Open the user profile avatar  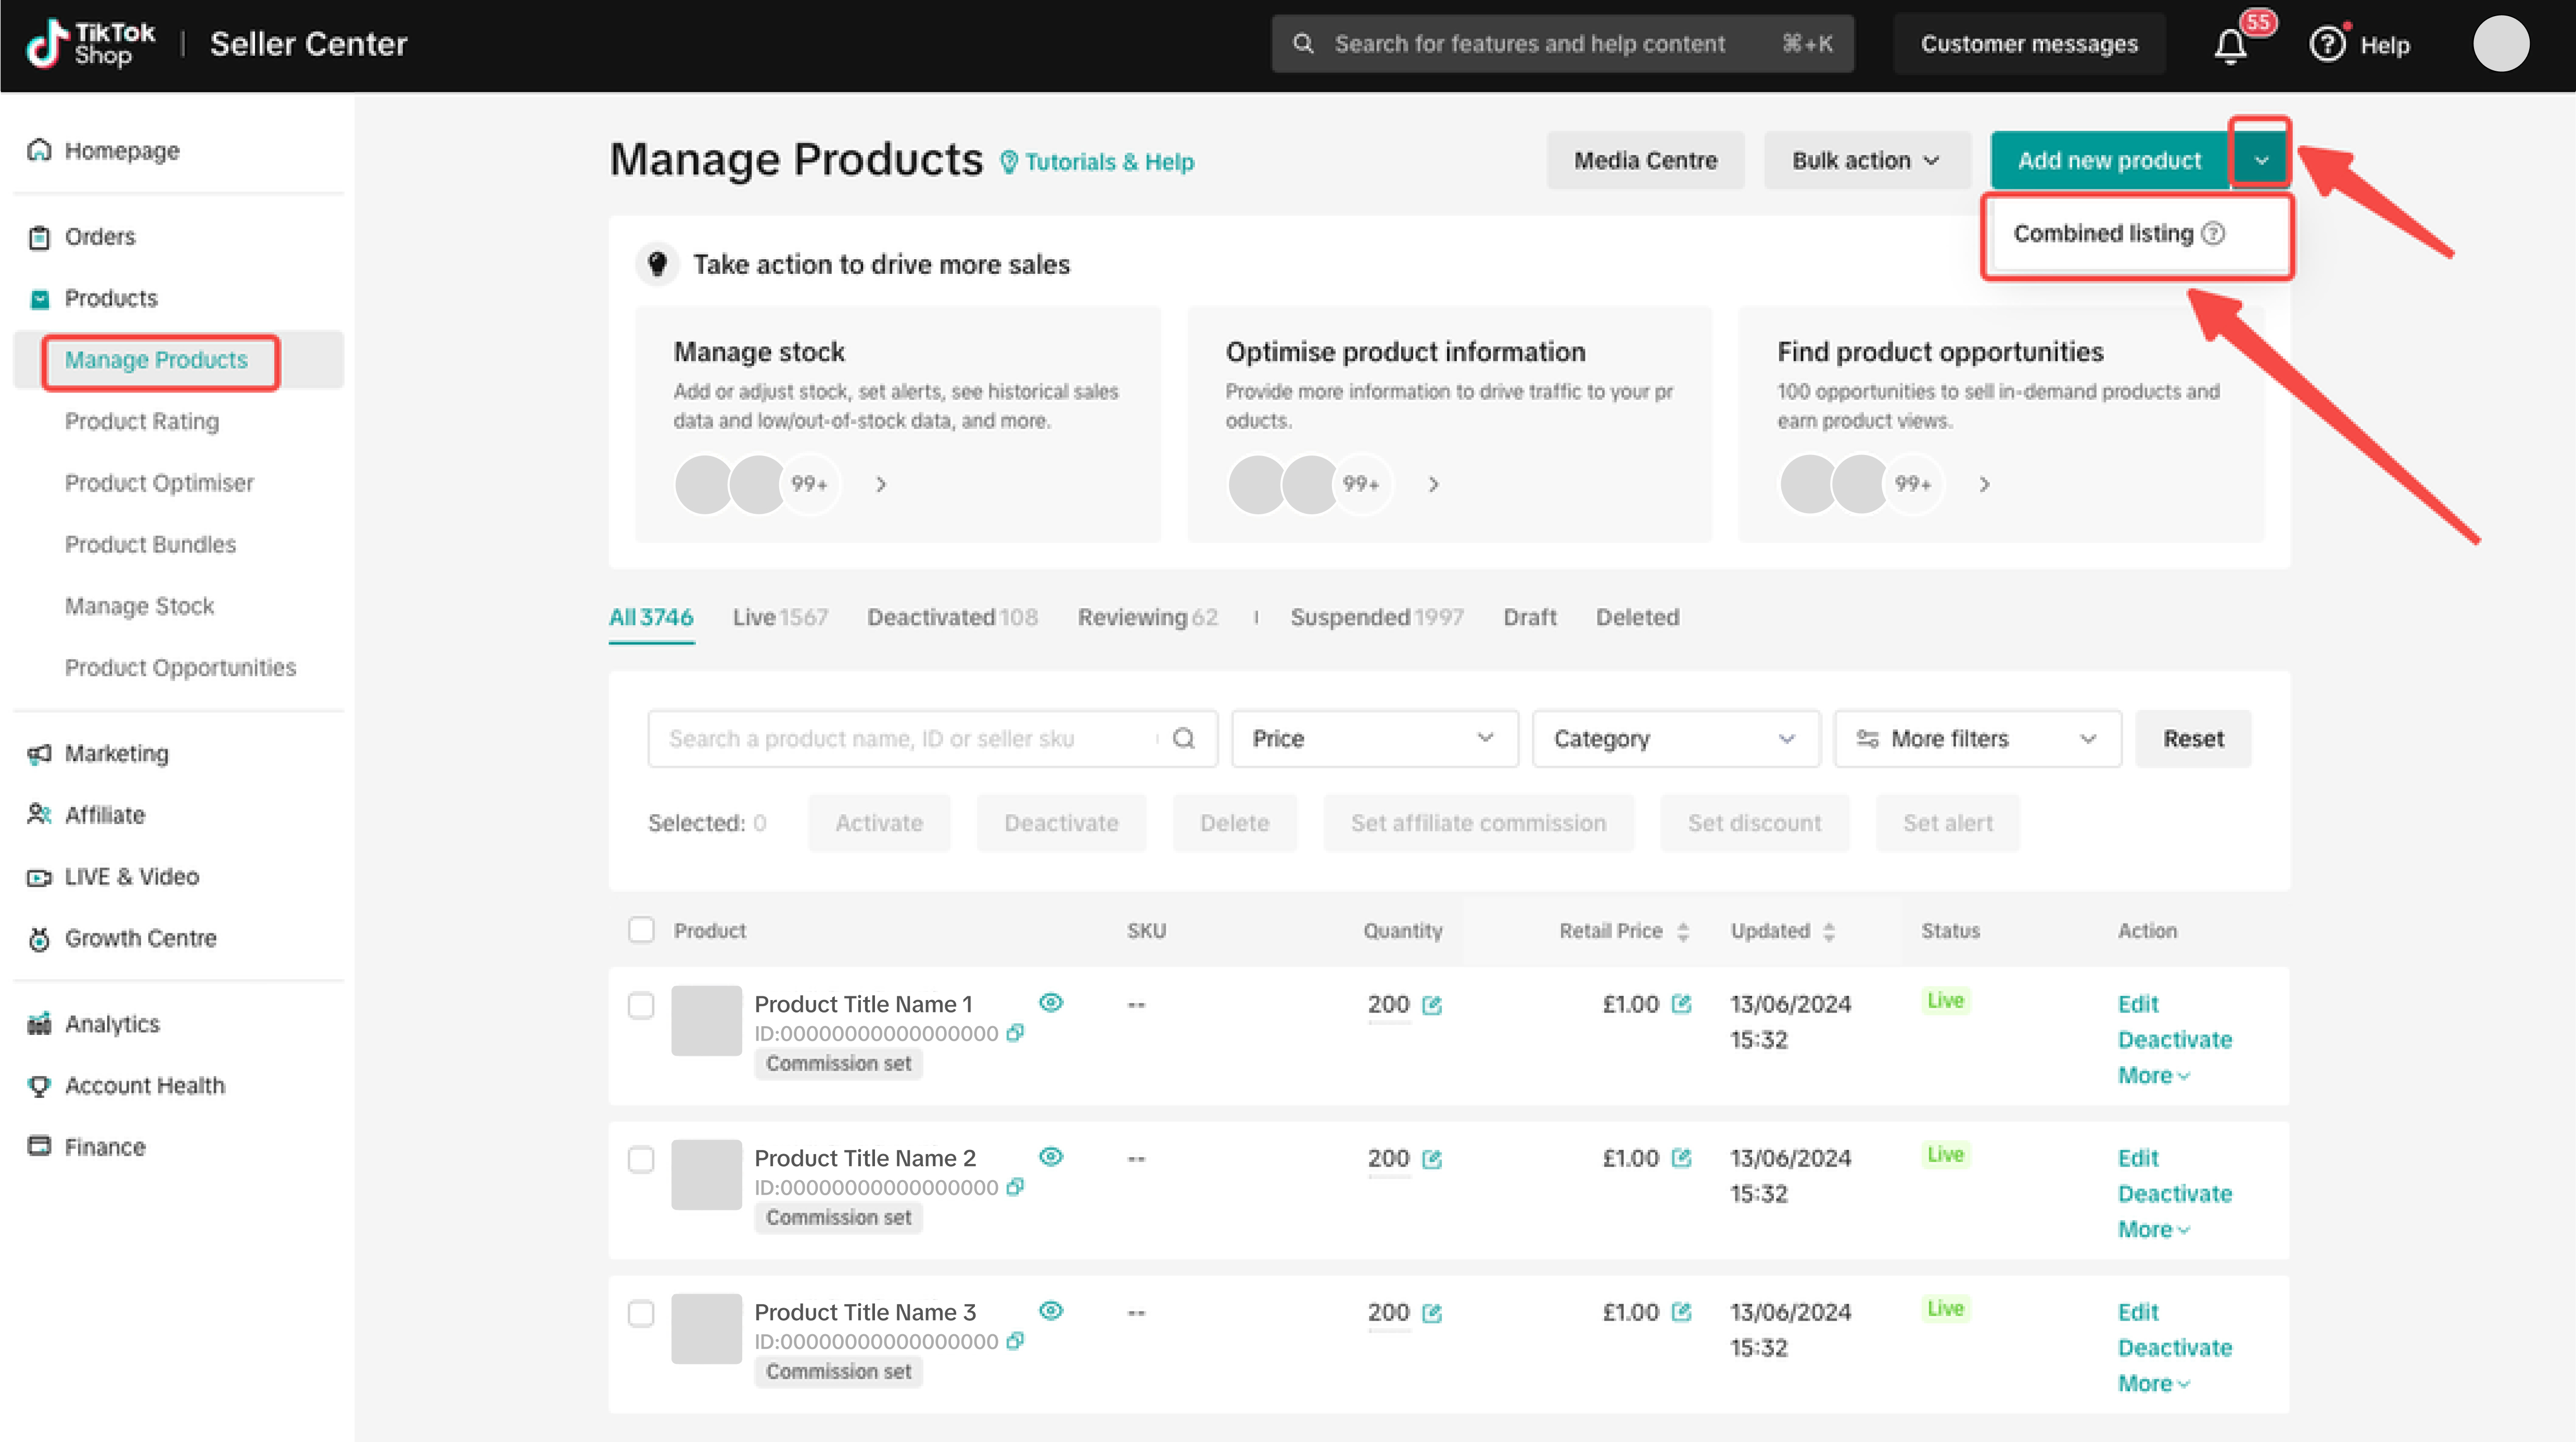click(2501, 44)
